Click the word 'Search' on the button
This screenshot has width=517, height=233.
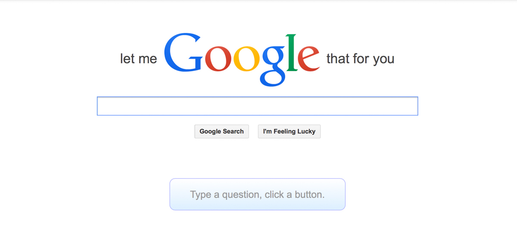pos(233,132)
